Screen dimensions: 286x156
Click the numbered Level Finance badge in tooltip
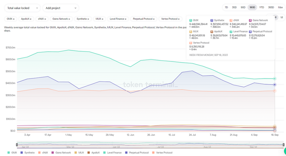pyautogui.click(x=231, y=32)
